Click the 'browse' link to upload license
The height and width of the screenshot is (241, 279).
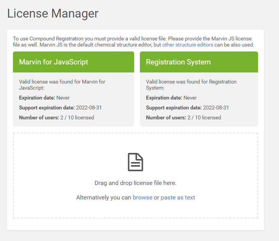pos(142,198)
